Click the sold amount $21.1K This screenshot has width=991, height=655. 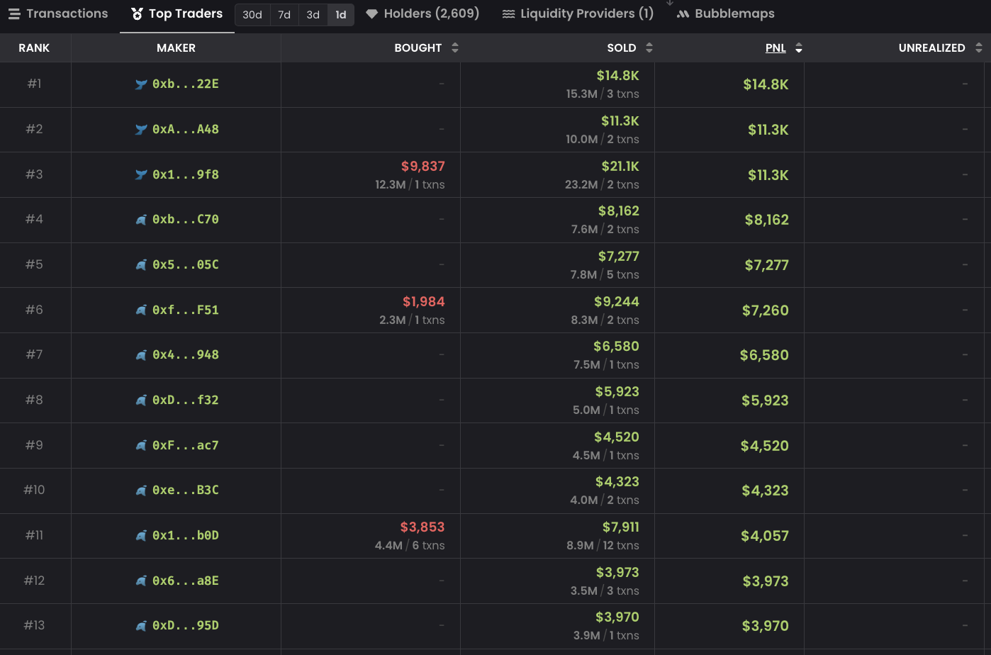(620, 166)
